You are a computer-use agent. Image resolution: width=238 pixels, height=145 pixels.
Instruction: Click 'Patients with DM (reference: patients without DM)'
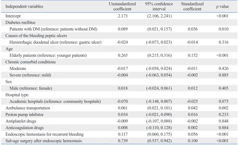[x=53, y=29]
